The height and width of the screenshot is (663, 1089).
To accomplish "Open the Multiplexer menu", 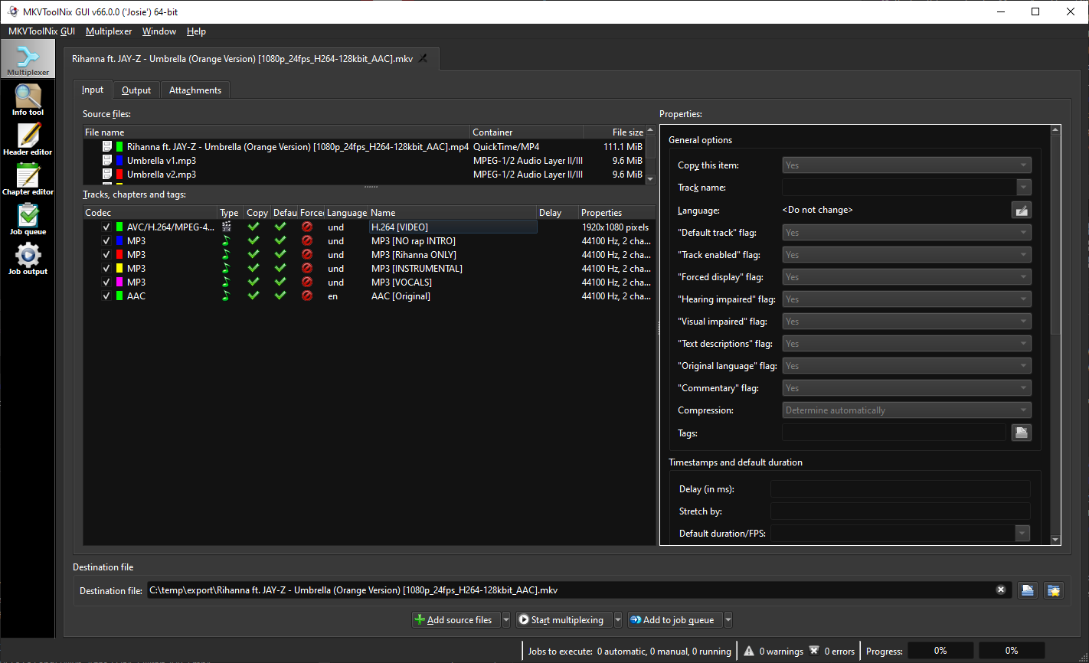I will [109, 31].
